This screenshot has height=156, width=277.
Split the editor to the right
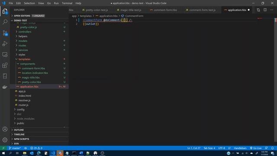265,10
